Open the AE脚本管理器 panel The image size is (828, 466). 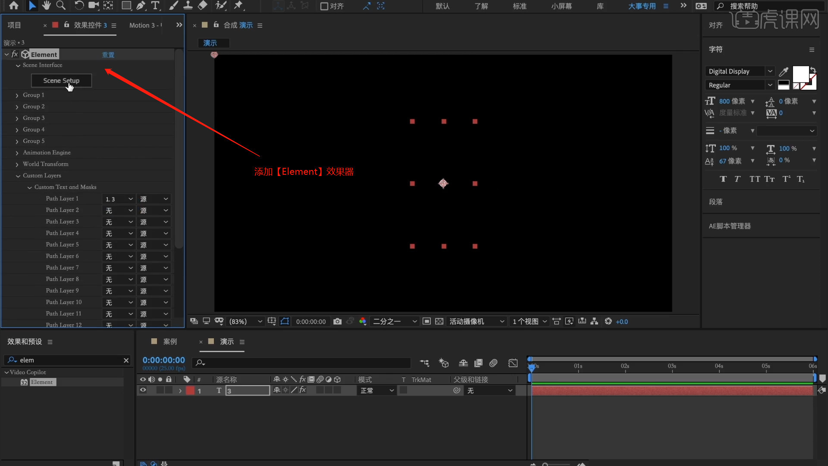[x=730, y=226]
